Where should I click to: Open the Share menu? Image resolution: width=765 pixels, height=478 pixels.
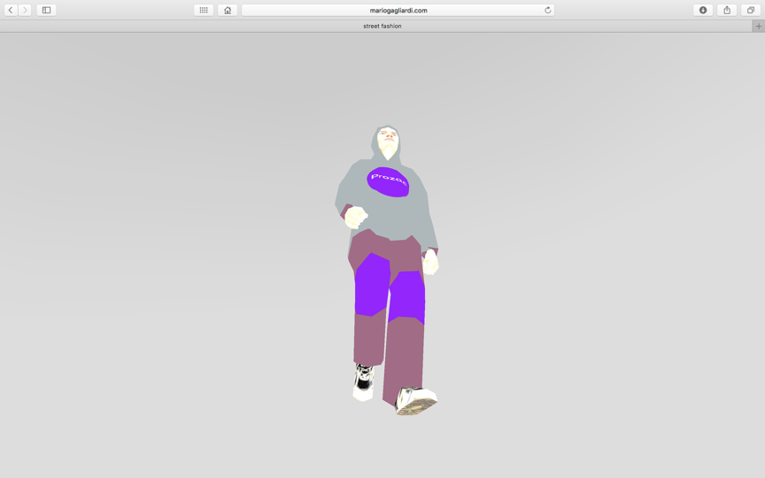pos(727,10)
